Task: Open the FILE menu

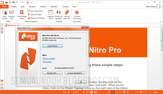Action: [4, 7]
